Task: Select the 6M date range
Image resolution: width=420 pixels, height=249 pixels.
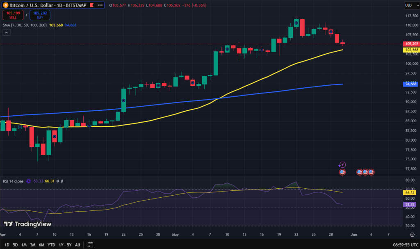Action: 41,245
